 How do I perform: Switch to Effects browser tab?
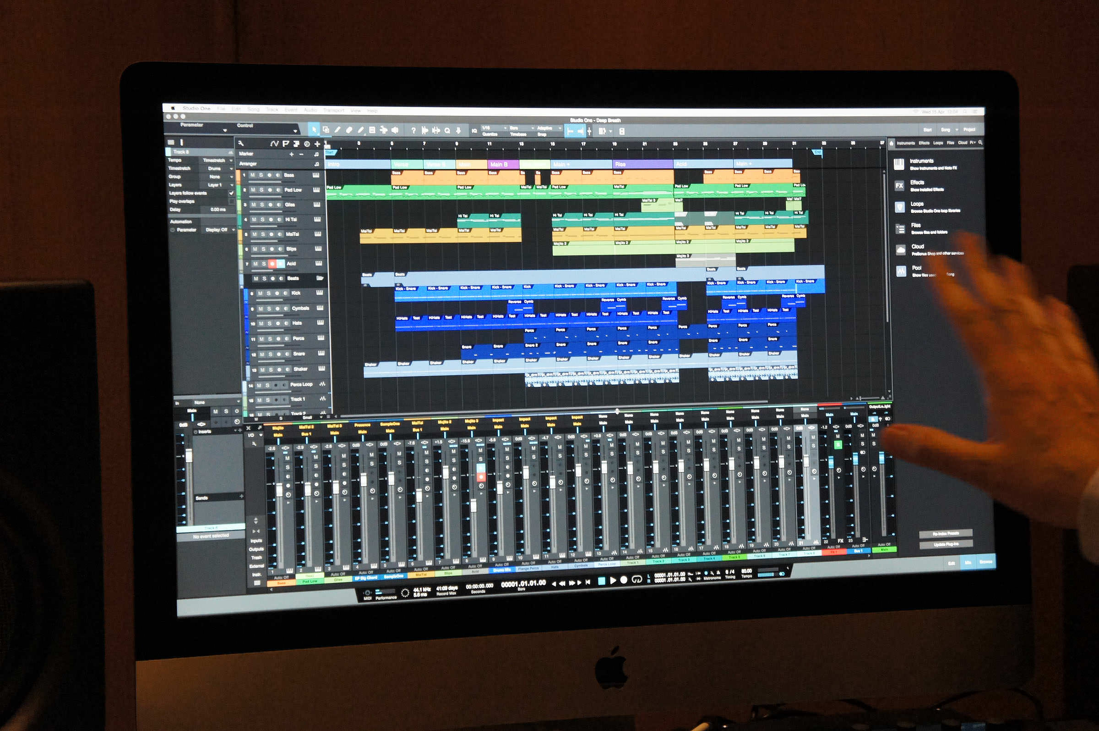(x=924, y=143)
